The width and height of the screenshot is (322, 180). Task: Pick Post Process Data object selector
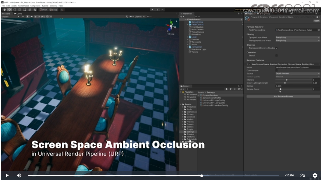coord(319,30)
